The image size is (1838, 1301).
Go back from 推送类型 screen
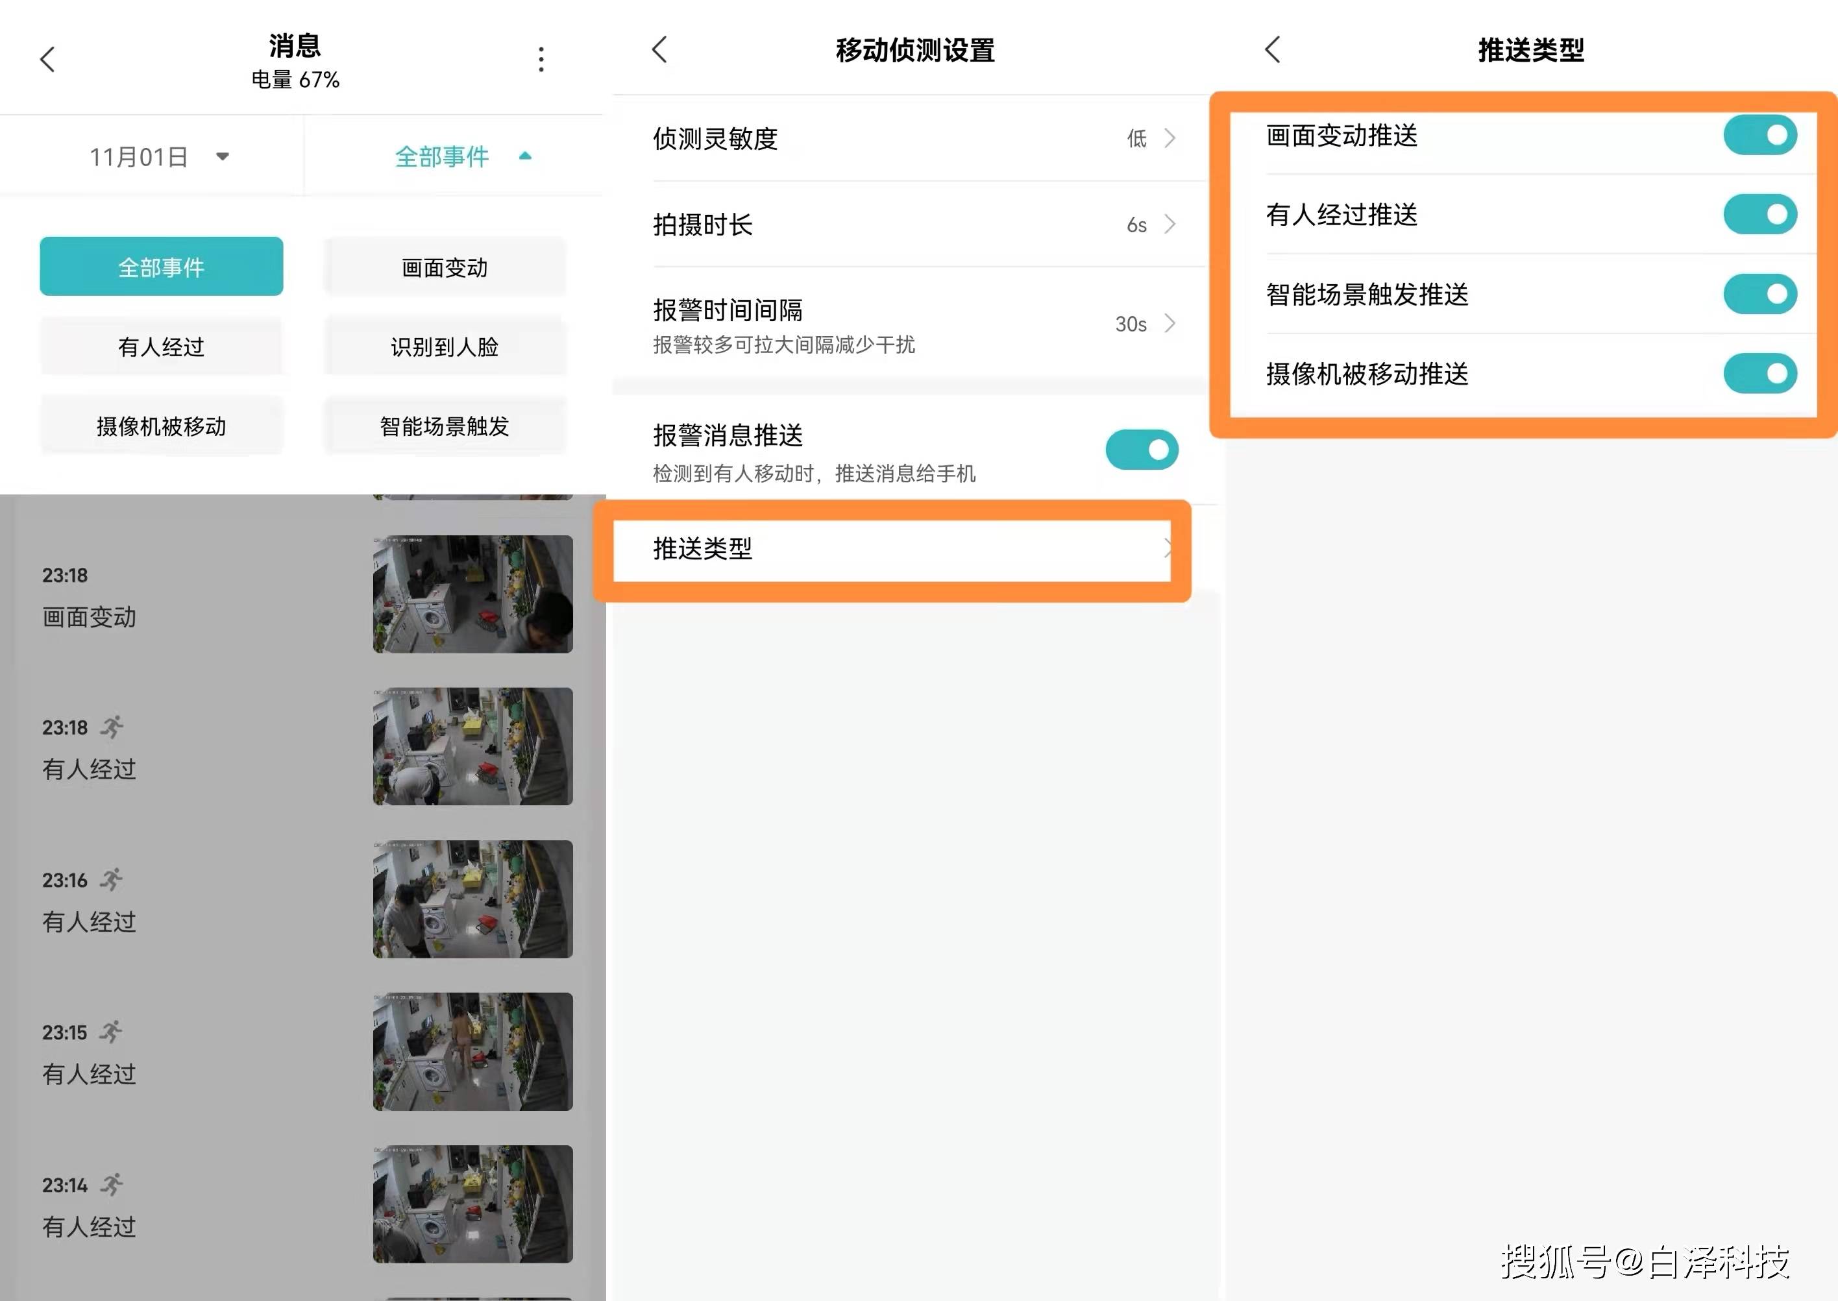[x=1273, y=50]
